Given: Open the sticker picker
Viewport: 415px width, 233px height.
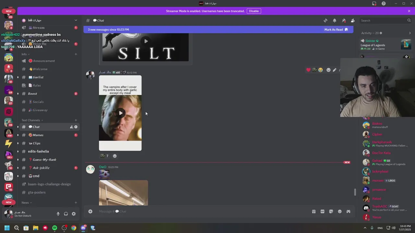Looking at the screenshot, I should [331, 211].
